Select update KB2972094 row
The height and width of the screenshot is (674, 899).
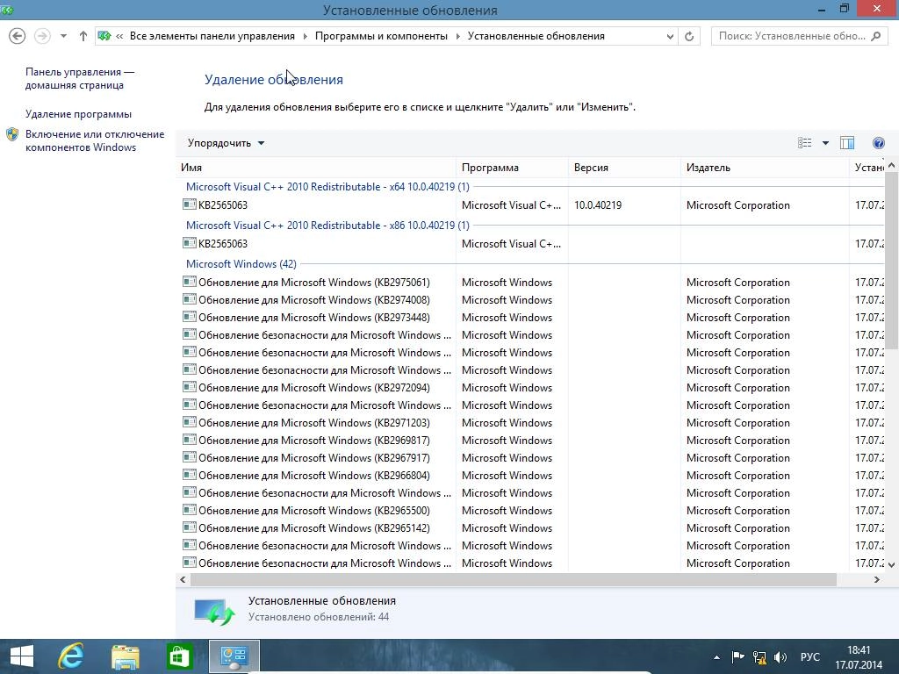(x=530, y=387)
